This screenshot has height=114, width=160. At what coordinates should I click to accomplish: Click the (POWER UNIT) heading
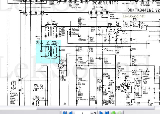[x=105, y=3]
